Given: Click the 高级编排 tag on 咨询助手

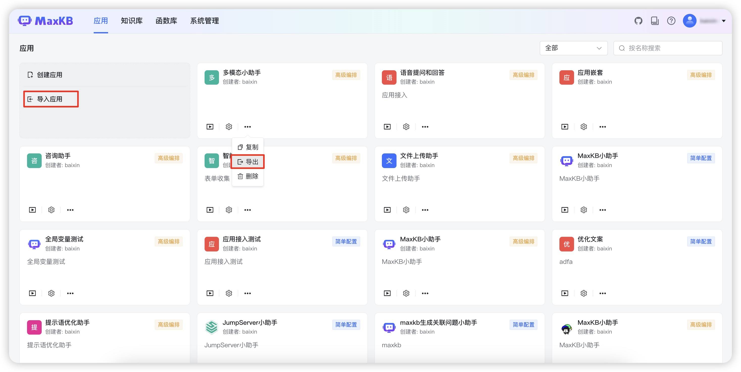Looking at the screenshot, I should (x=168, y=158).
